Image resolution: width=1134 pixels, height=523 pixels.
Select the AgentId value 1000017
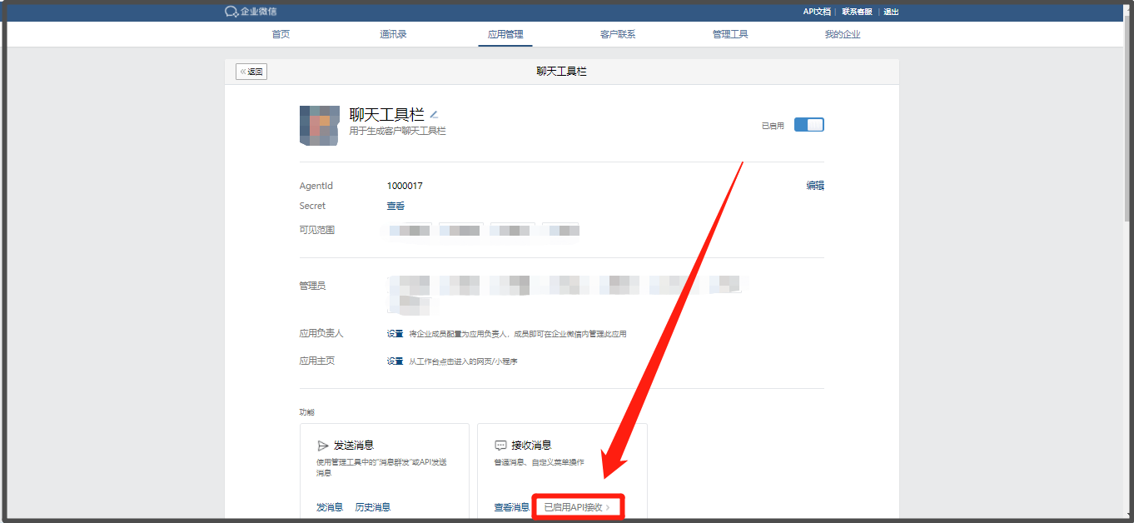[405, 186]
